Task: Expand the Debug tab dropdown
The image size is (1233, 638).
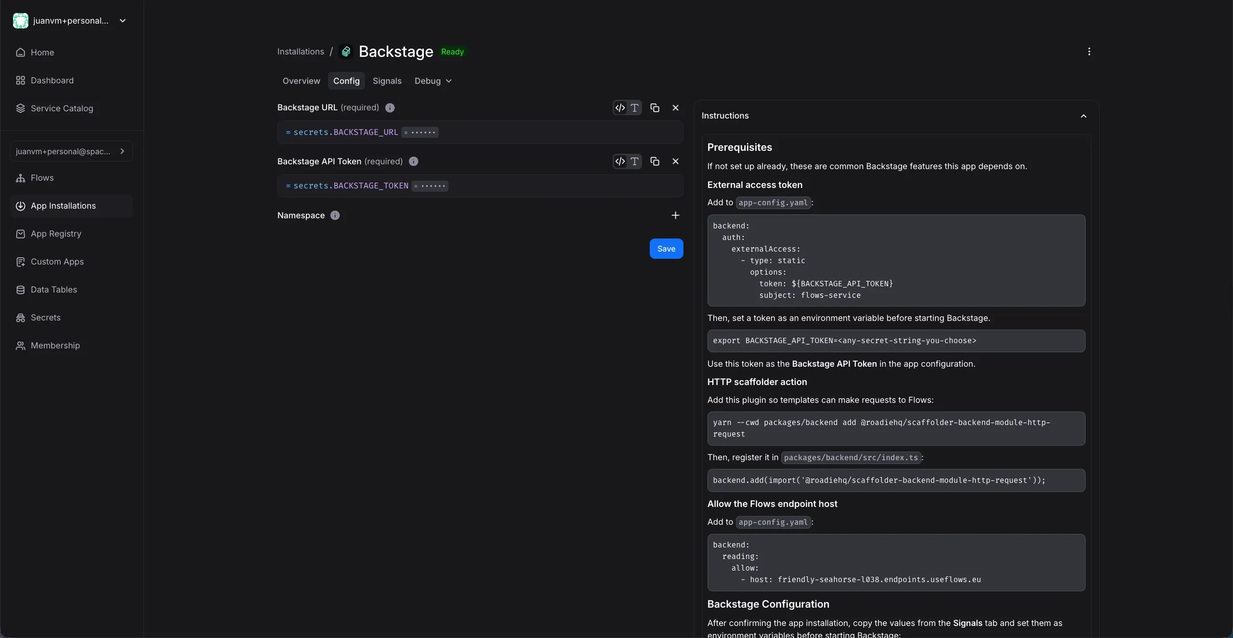Action: coord(433,81)
